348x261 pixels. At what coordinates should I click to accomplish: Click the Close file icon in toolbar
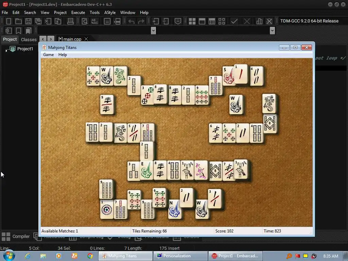pos(48,21)
